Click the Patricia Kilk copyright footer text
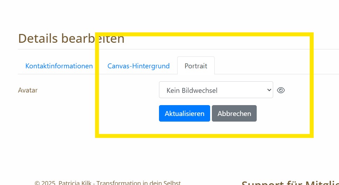Viewport: 339px width, 185px height. coord(108,183)
